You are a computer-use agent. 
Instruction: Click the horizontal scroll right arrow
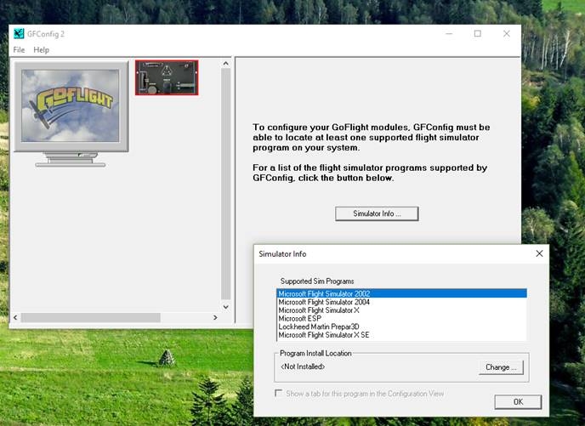pyautogui.click(x=215, y=317)
